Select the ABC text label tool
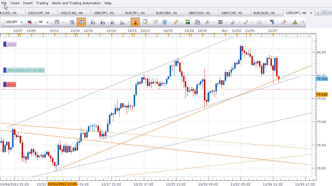Viewport: 332px width, 186px height. tap(272, 22)
